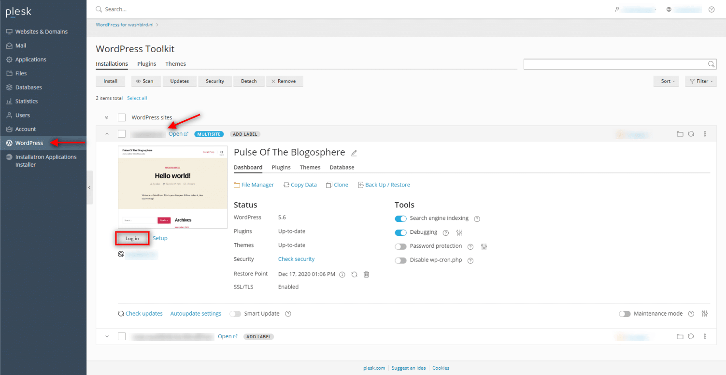Edit site title with pencil icon
The height and width of the screenshot is (375, 726).
coord(354,153)
